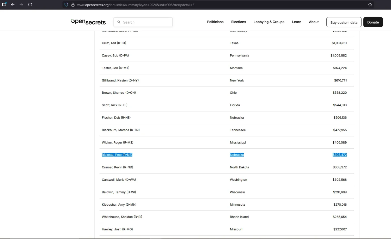
Task: Reload the page with refresh icon
Action: [x=30, y=5]
